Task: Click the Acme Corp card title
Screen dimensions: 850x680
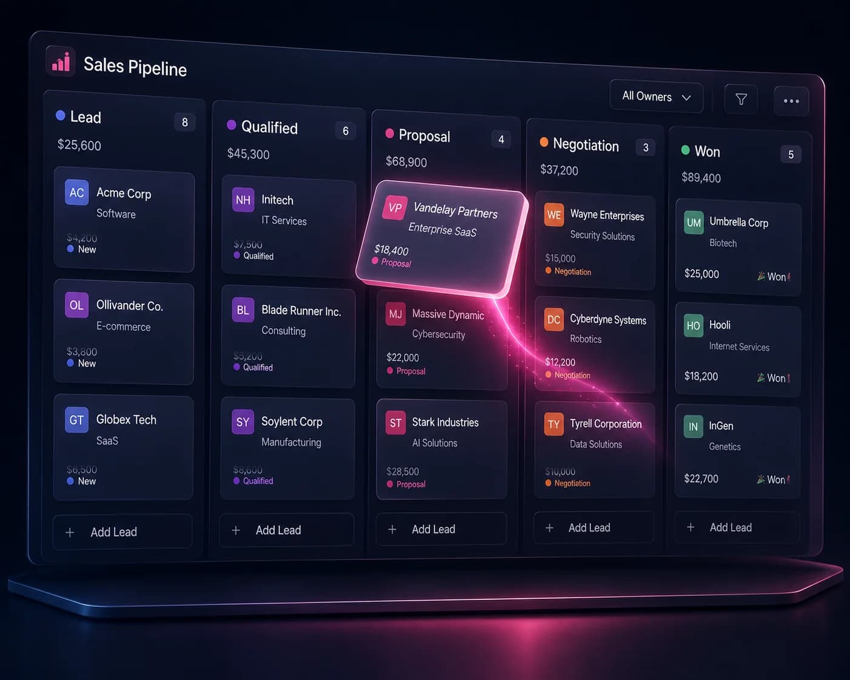Action: (124, 193)
